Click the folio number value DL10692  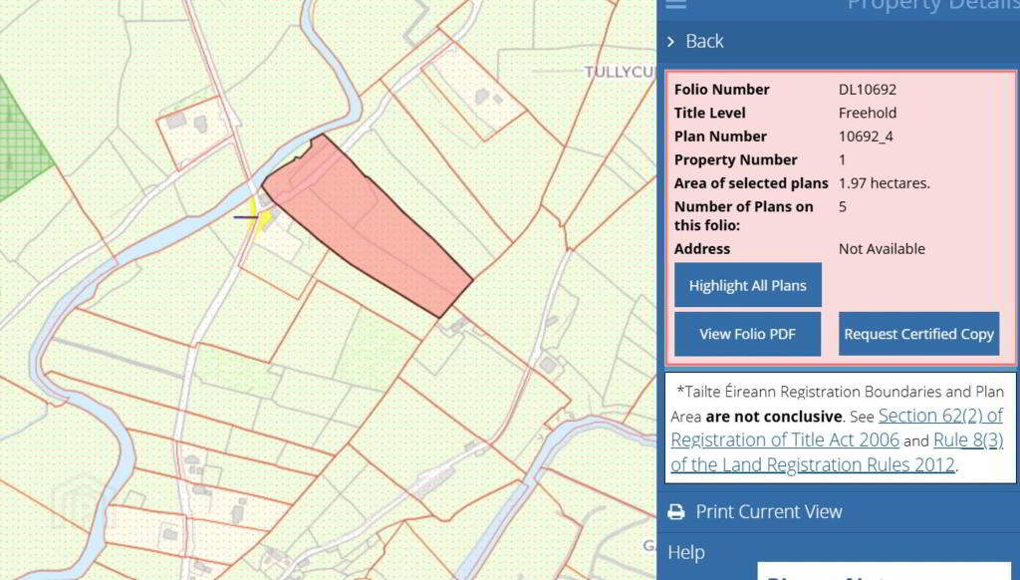coord(867,90)
